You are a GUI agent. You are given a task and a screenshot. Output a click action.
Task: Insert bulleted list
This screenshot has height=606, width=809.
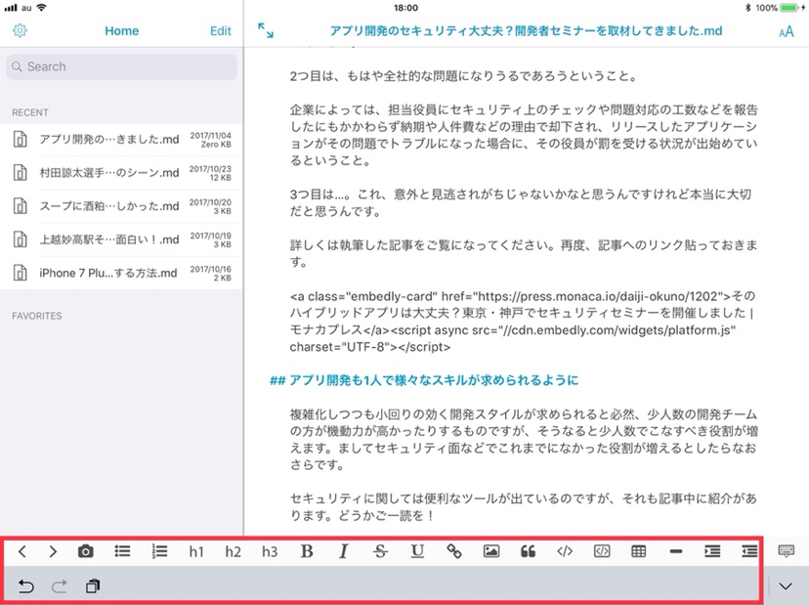click(x=122, y=551)
